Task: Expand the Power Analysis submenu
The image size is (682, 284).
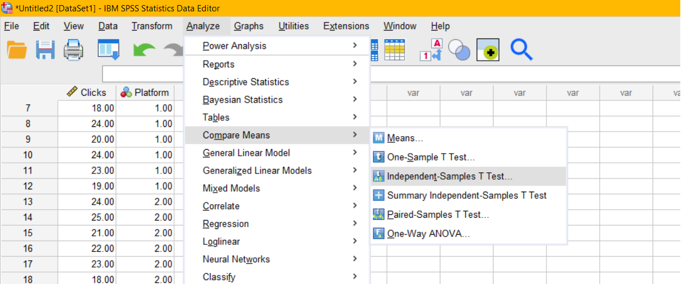Action: point(277,46)
